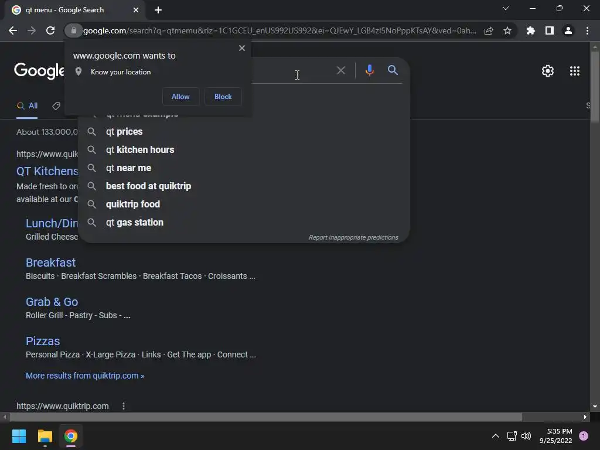The height and width of the screenshot is (450, 600).
Task: Choose the 'qt prices' suggestion
Action: point(244,132)
